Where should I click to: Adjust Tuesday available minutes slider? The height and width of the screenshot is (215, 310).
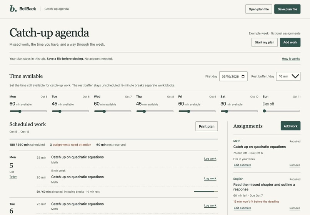click(x=70, y=111)
